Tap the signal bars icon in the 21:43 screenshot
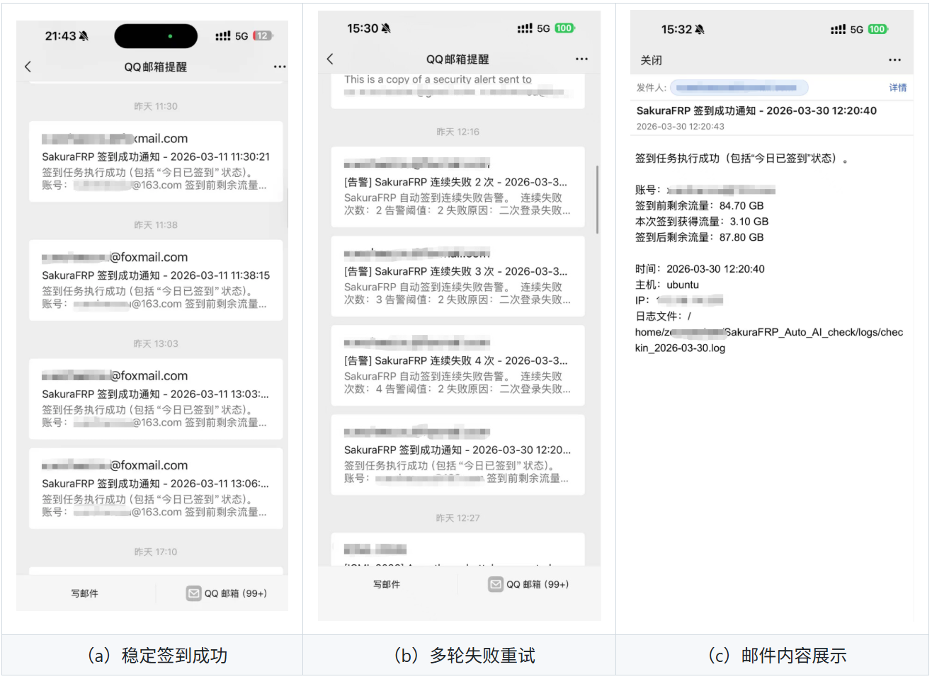 [x=222, y=36]
